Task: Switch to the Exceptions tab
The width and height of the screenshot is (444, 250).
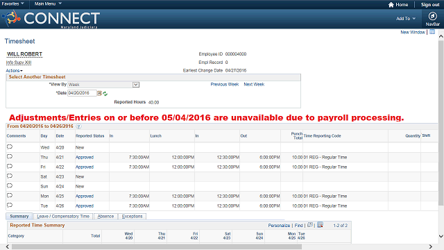Action: click(x=132, y=216)
